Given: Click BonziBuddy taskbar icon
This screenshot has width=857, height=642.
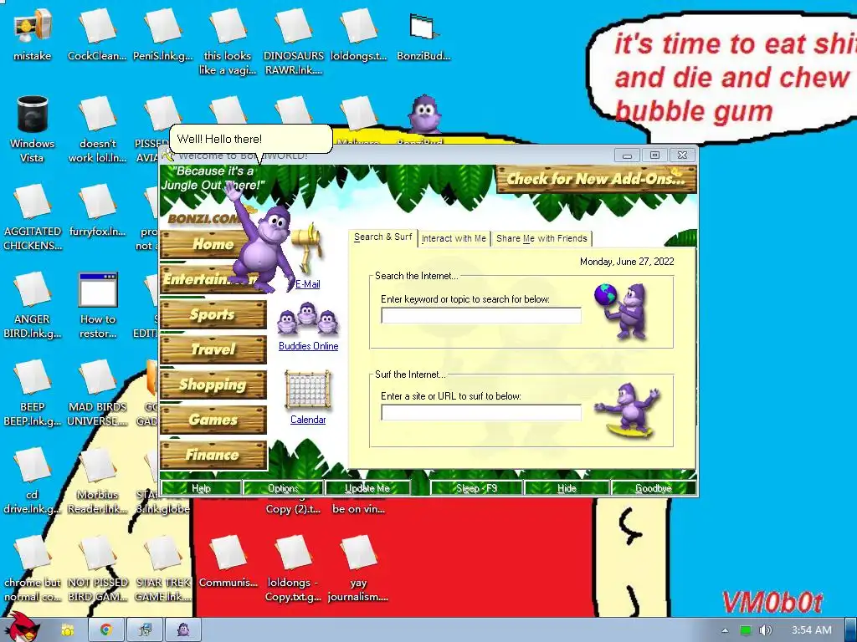Looking at the screenshot, I should 183,630.
